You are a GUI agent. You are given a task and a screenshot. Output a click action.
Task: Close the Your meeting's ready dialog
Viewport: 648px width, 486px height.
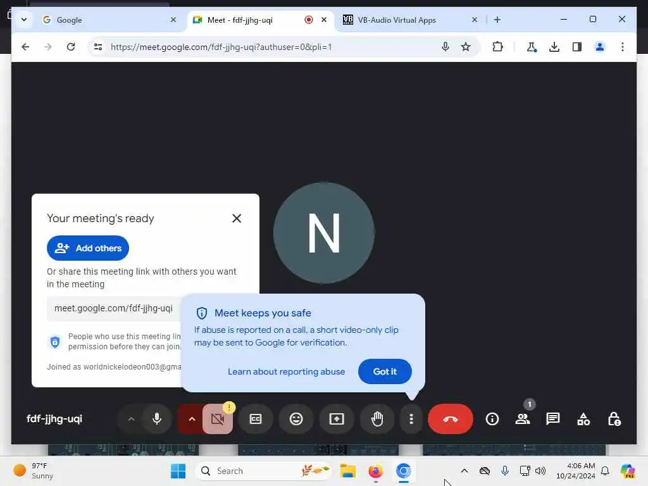tap(237, 218)
